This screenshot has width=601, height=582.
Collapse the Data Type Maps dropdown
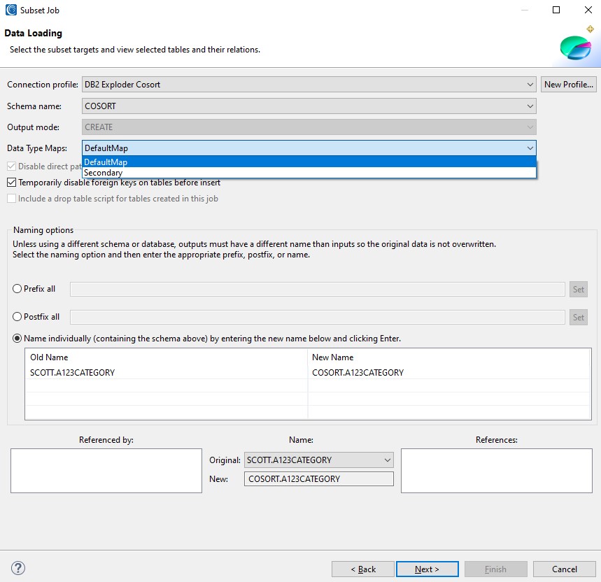click(530, 148)
